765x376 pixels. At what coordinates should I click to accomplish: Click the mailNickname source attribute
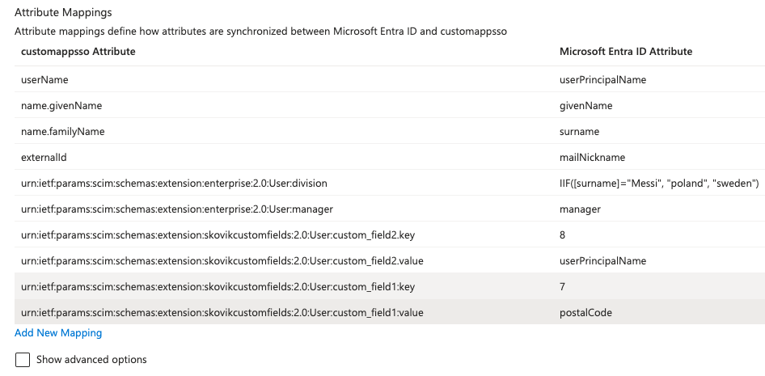[x=592, y=158]
